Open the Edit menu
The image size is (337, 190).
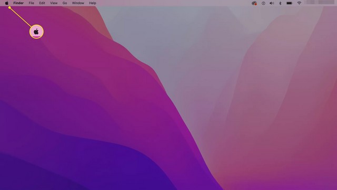pos(42,3)
